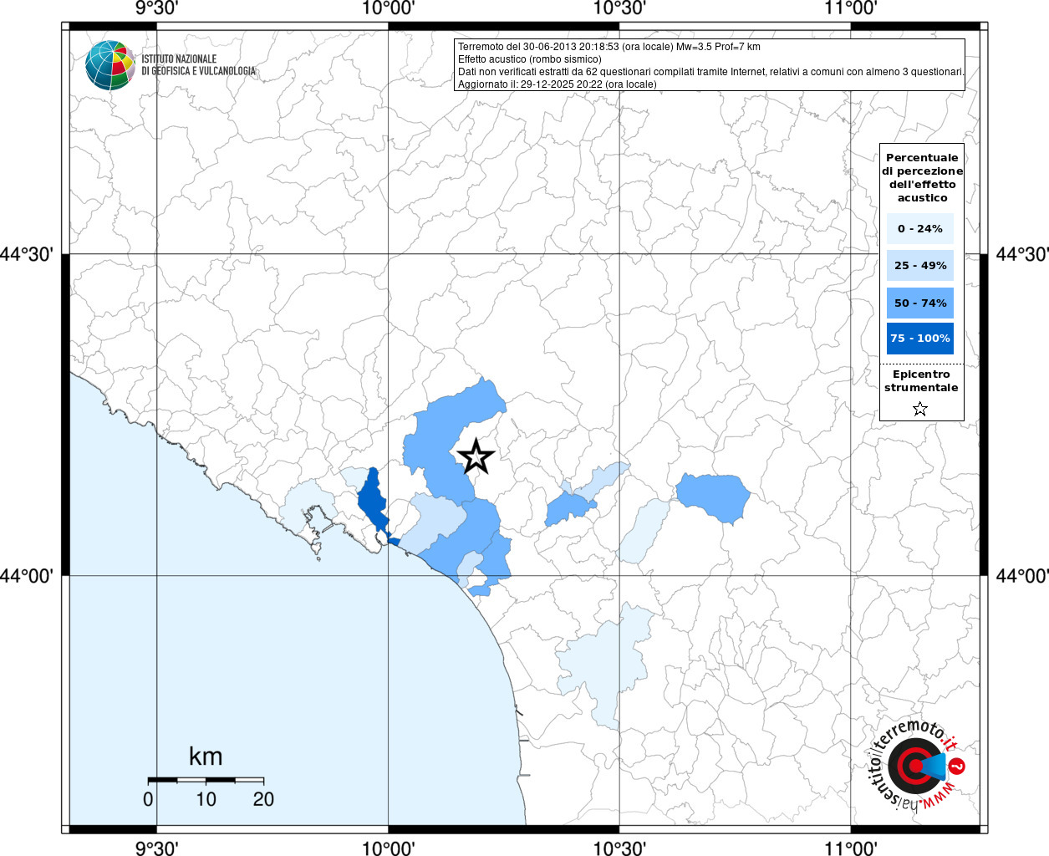Click the scale bar '20' tick label

pyautogui.click(x=263, y=799)
